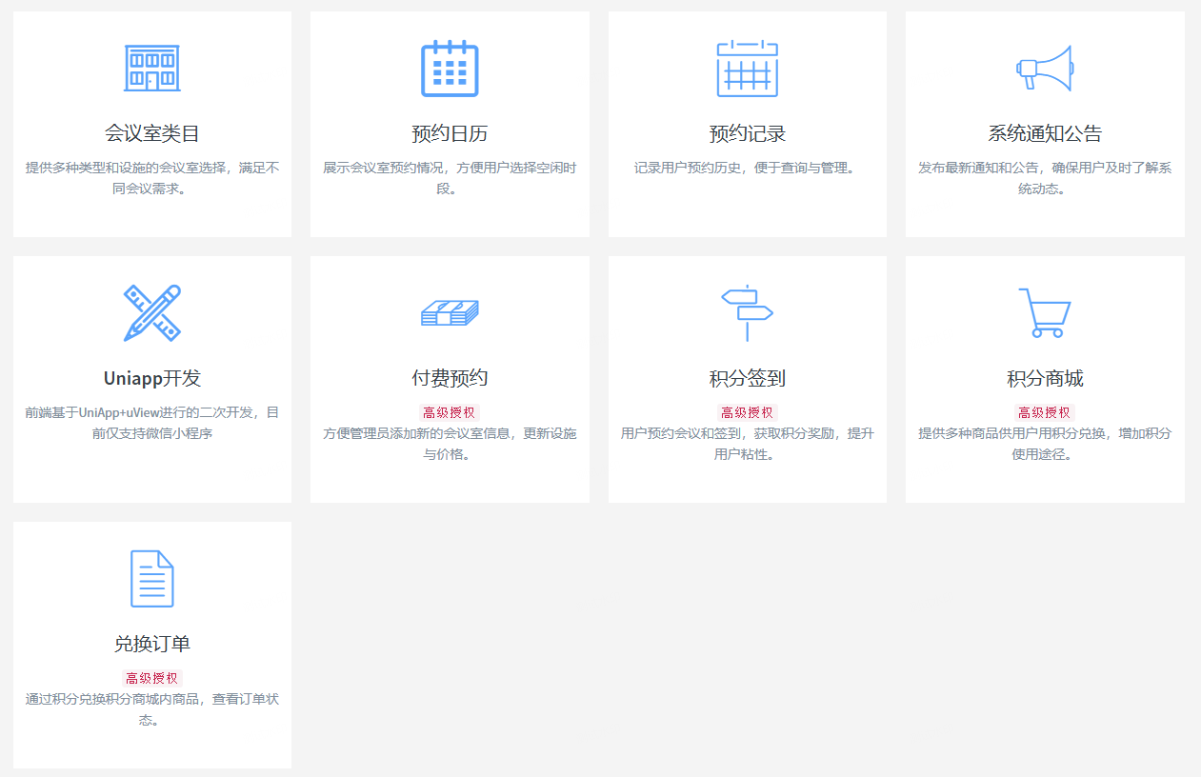1201x777 pixels.
Task: Click the signpost icon for 积分签到
Action: tap(747, 313)
